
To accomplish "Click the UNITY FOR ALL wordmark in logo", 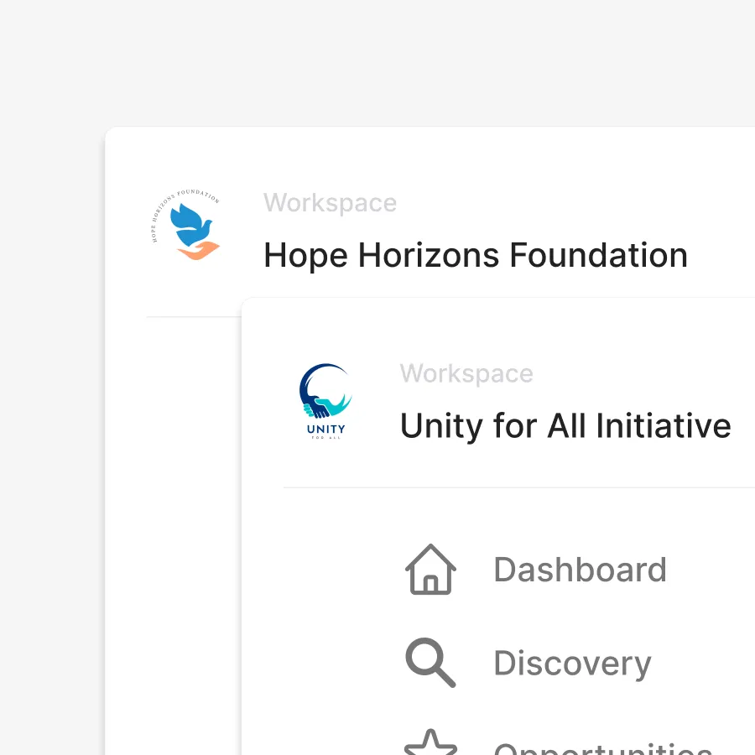I will coord(325,430).
